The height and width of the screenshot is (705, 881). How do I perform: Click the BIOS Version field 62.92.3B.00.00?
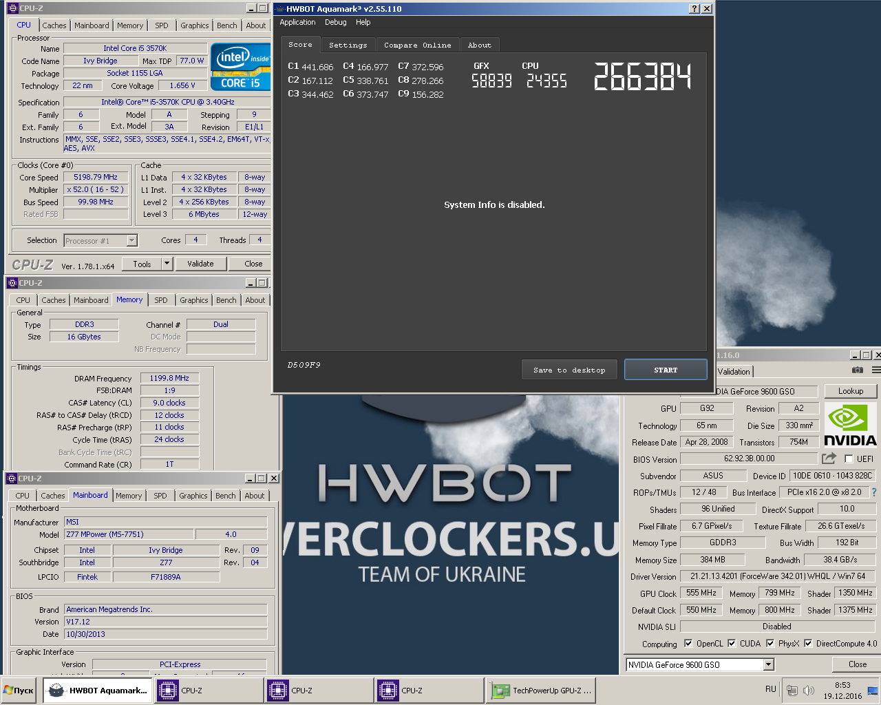coord(750,459)
